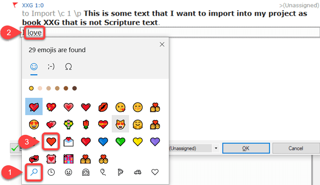320x185 pixels.
Task: Close the emoji picker panel
Action: 162,44
